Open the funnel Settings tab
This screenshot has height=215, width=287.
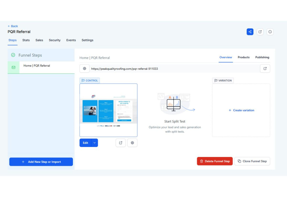[x=87, y=40]
